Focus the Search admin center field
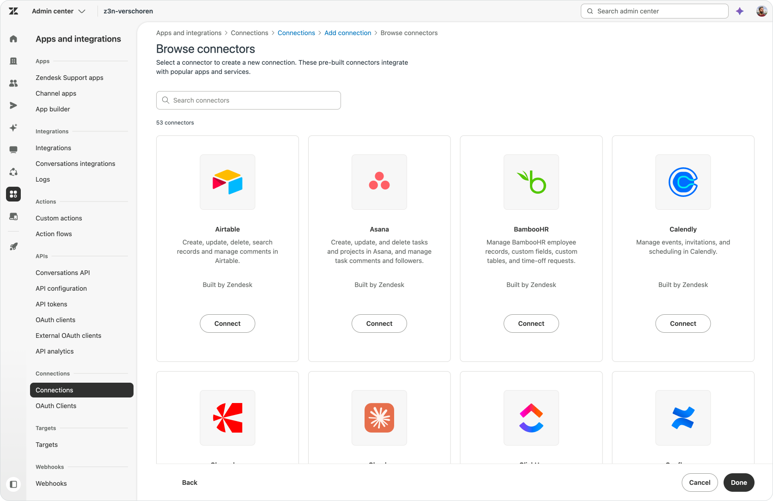This screenshot has width=773, height=501. [654, 11]
